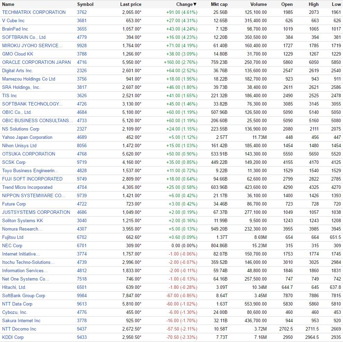Open NS Solutions Corp link
This screenshot has height=342, width=343.
(20, 129)
